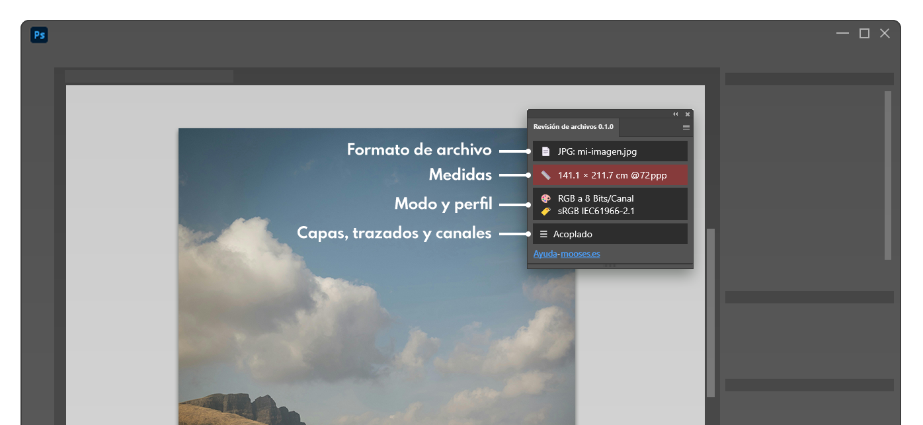The image size is (923, 425).
Task: Click the right sidebar panel scrollbar
Action: coord(888,175)
